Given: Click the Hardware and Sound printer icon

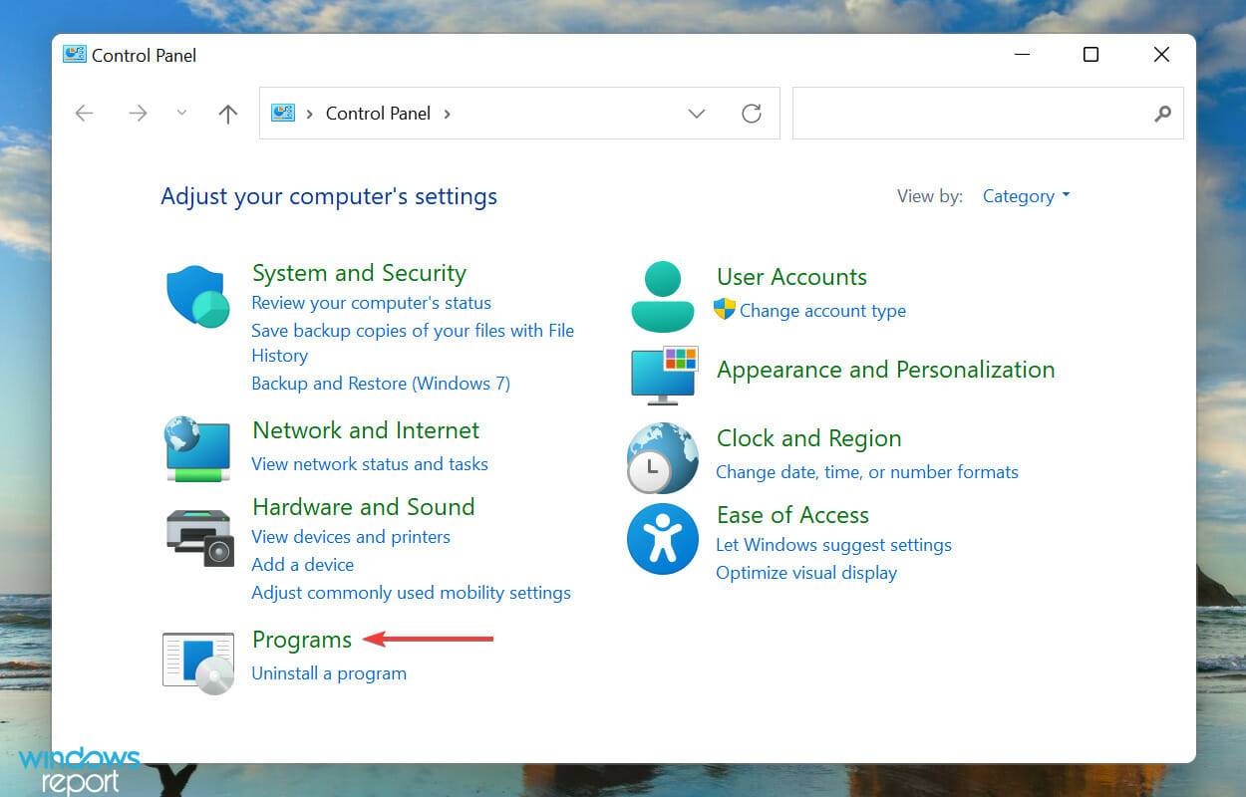Looking at the screenshot, I should (198, 536).
